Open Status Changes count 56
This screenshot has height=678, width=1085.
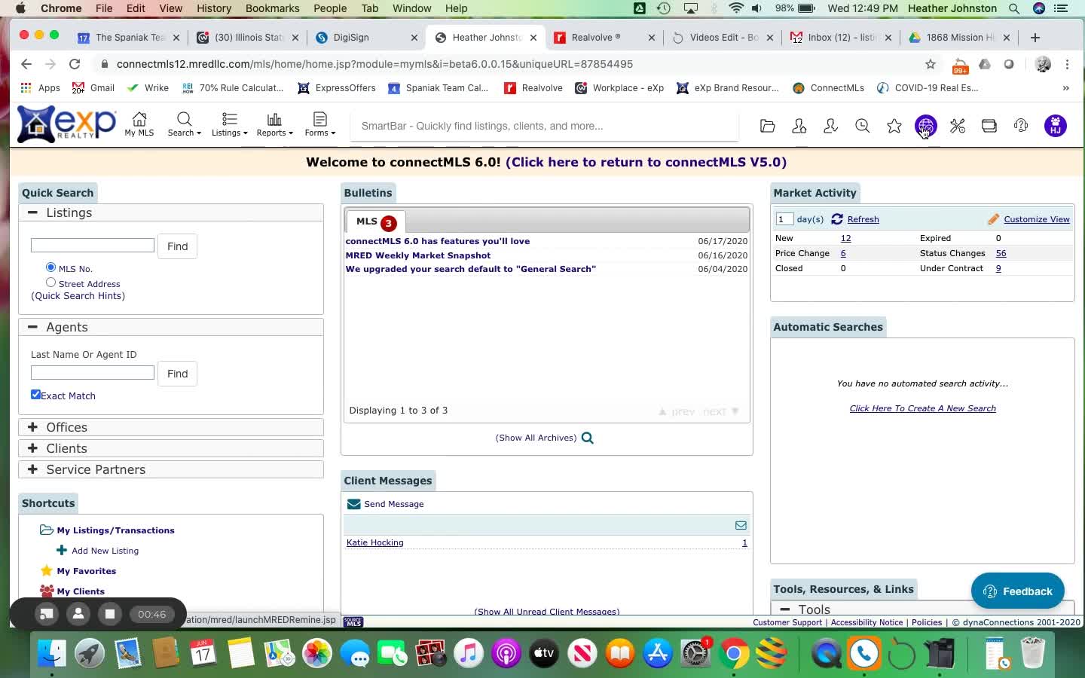pos(1001,253)
